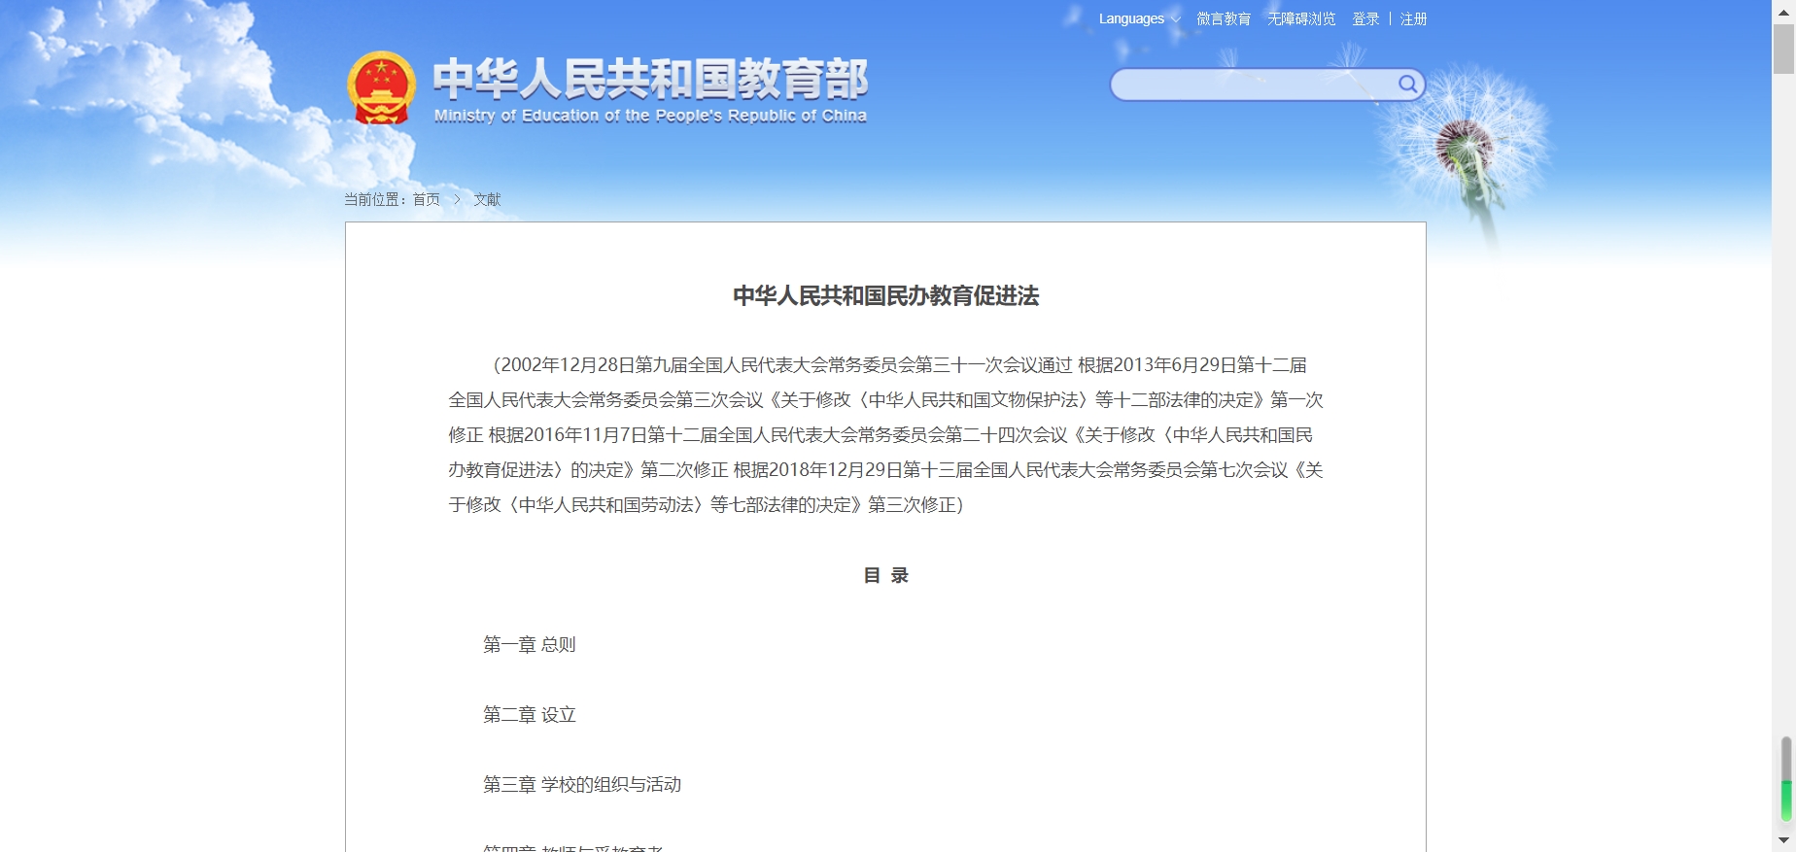This screenshot has width=1796, height=852.
Task: Click the 目 录 heading
Action: (x=885, y=575)
